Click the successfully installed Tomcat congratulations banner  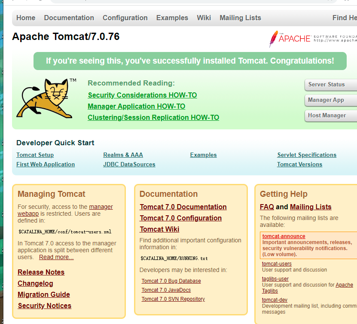coord(190,61)
